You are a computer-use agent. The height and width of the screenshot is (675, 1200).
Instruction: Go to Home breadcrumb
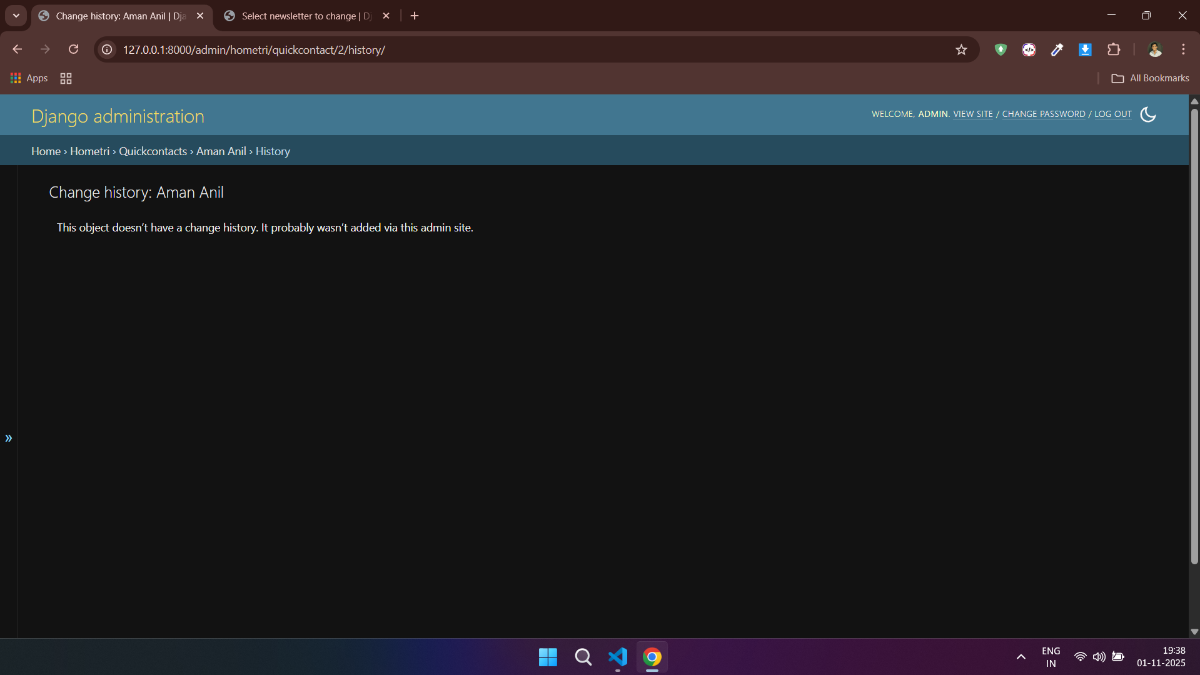tap(46, 151)
